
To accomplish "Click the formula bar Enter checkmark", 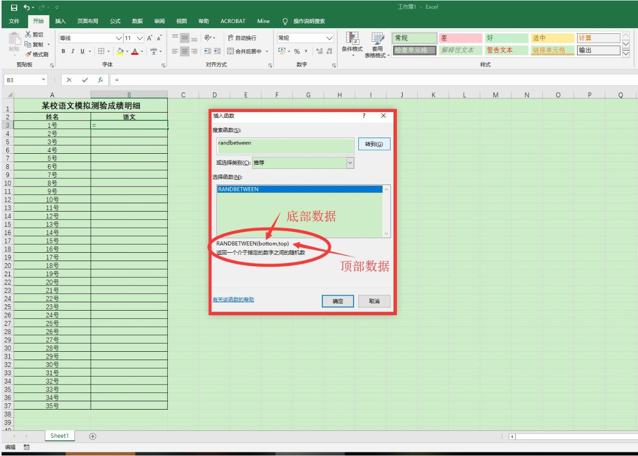I will [x=85, y=80].
